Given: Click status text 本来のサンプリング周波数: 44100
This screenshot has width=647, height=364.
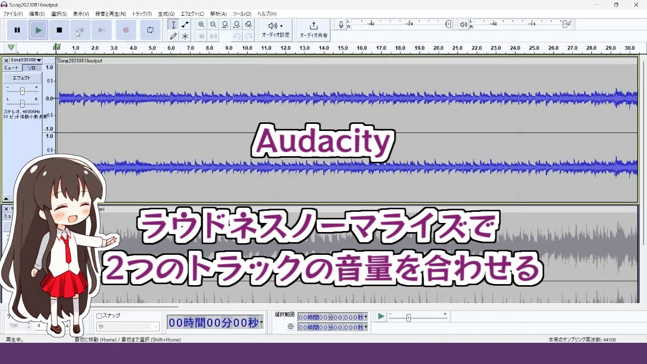Looking at the screenshot, I should (582, 340).
